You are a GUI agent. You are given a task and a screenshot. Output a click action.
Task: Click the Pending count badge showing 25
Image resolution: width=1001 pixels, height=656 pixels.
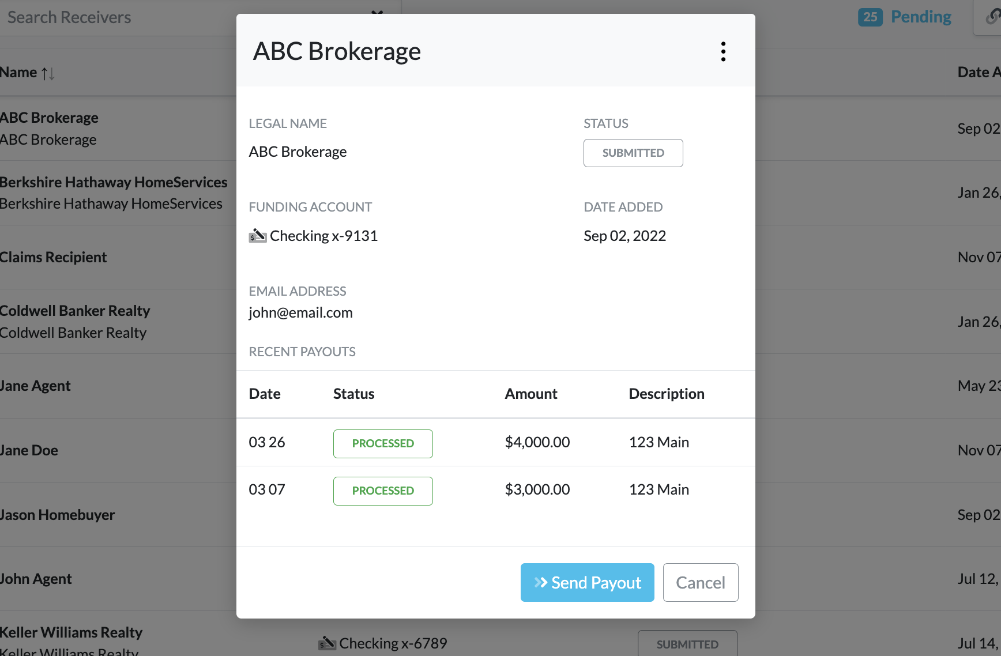(x=870, y=17)
